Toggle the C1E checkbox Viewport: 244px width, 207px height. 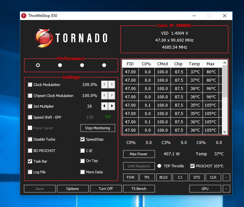[82, 151]
